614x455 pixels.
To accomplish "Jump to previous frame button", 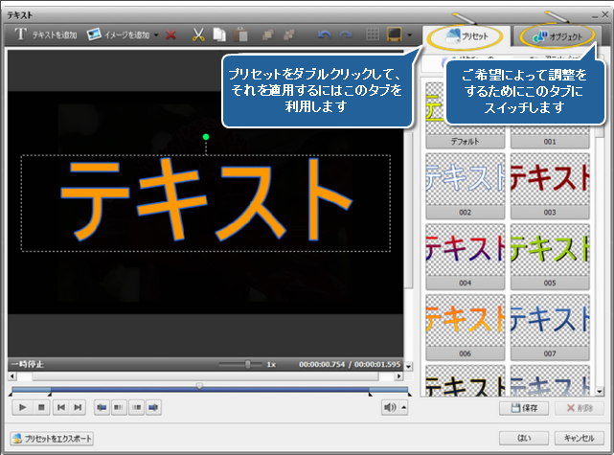I will pyautogui.click(x=60, y=407).
